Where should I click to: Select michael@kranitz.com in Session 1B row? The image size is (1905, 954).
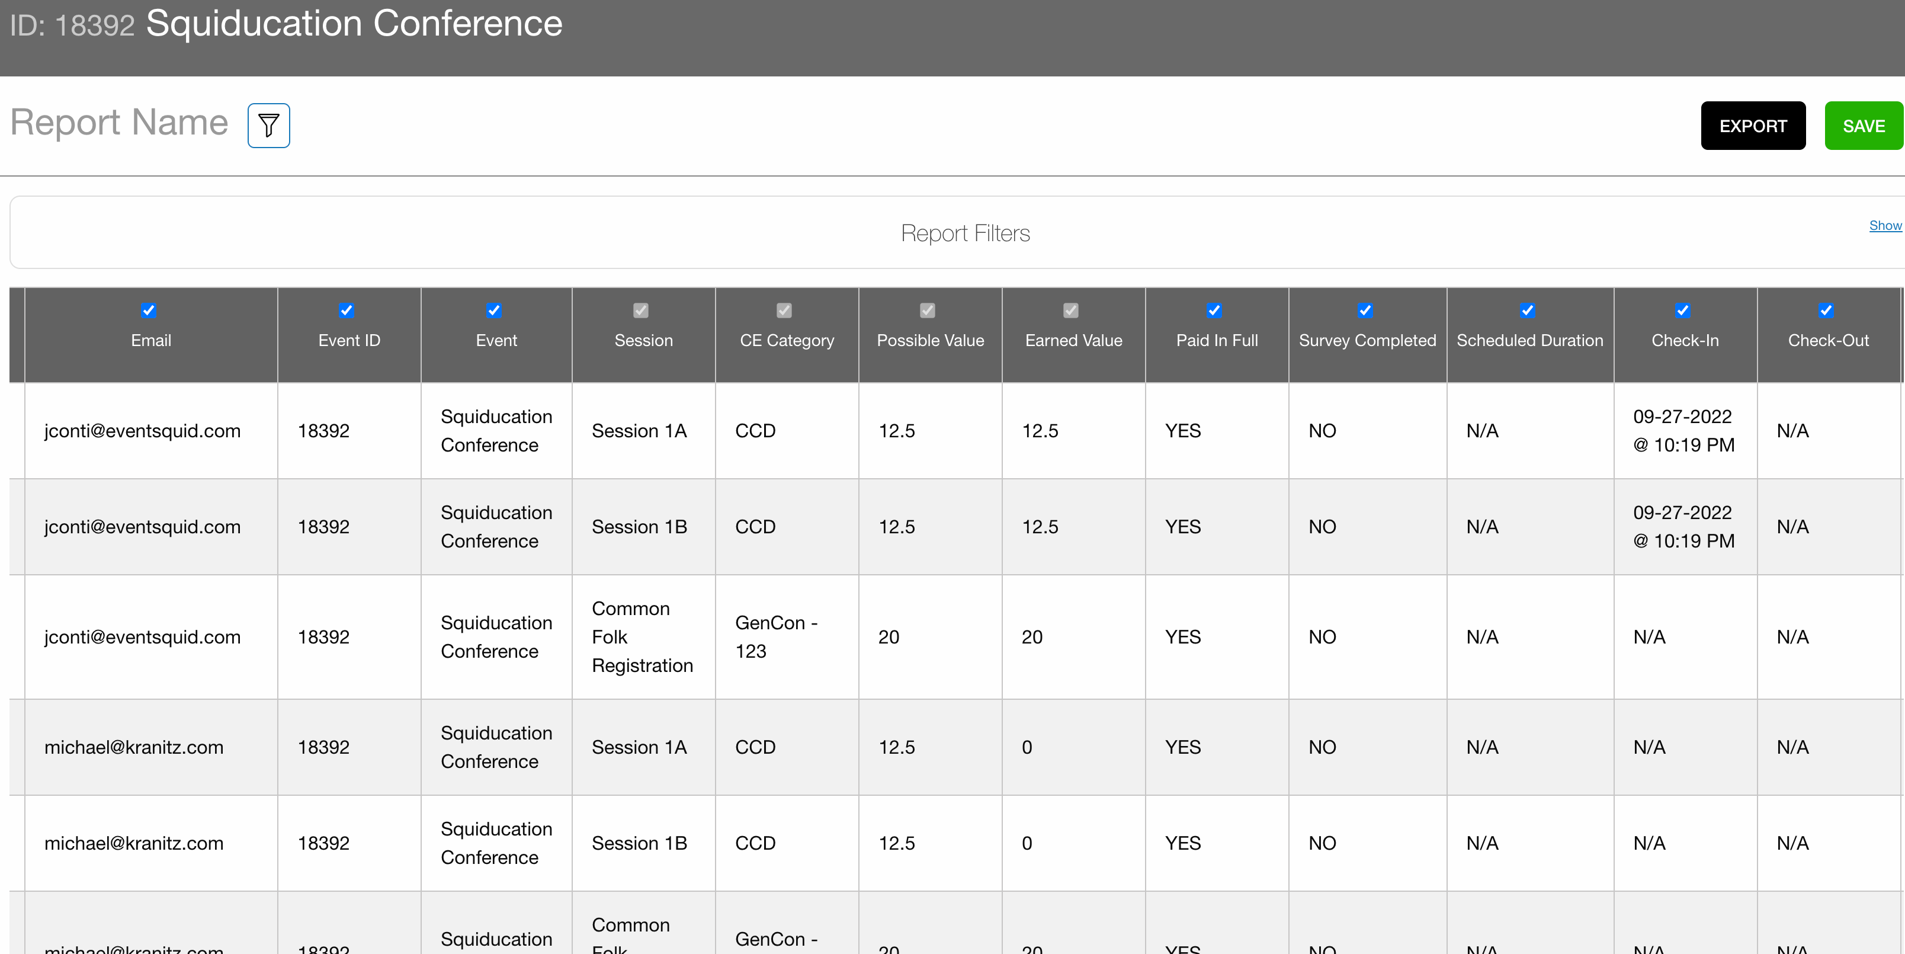(x=134, y=844)
